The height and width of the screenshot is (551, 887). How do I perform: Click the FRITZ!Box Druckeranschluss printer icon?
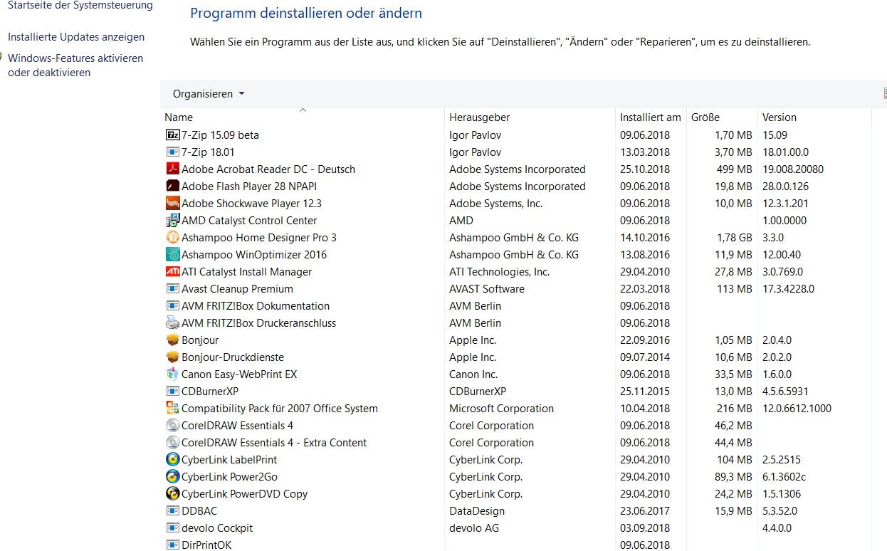point(172,322)
